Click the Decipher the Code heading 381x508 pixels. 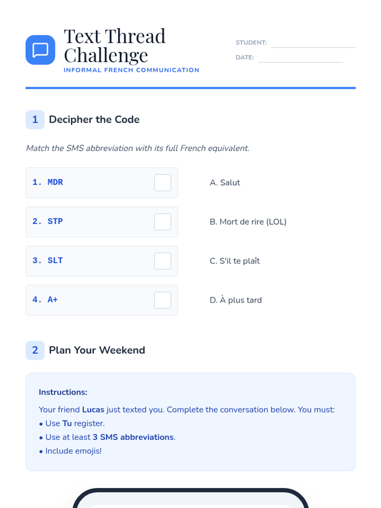point(94,120)
